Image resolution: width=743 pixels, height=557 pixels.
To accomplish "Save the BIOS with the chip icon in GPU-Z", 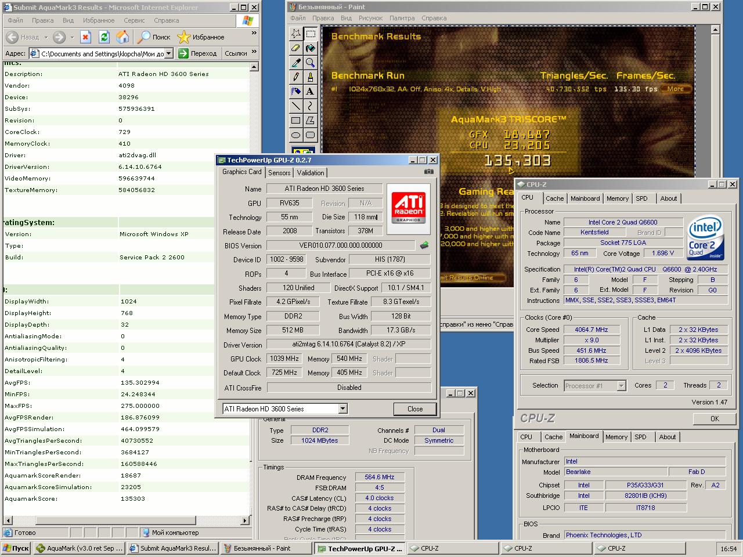I will coord(425,245).
